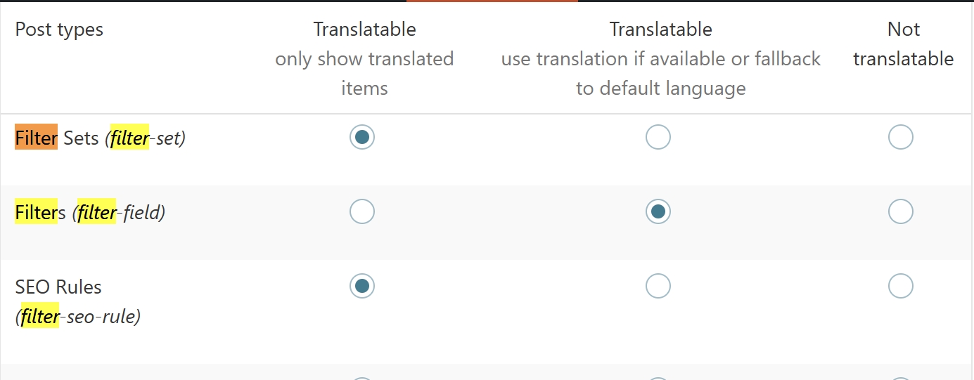Enable fallback translation for SEO Rules
This screenshot has width=974, height=380.
tap(658, 286)
